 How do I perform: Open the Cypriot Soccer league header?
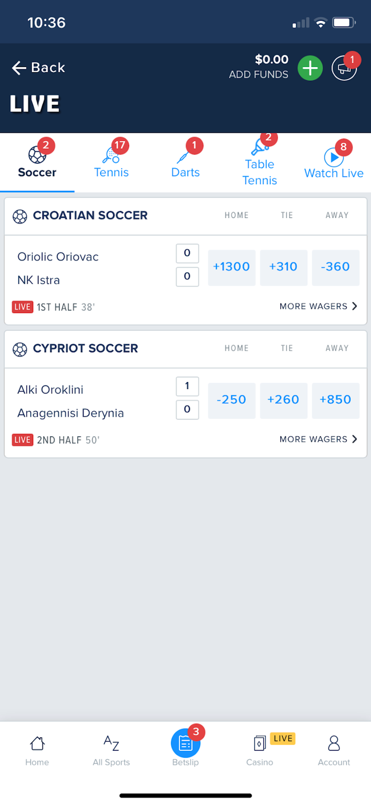(x=86, y=348)
